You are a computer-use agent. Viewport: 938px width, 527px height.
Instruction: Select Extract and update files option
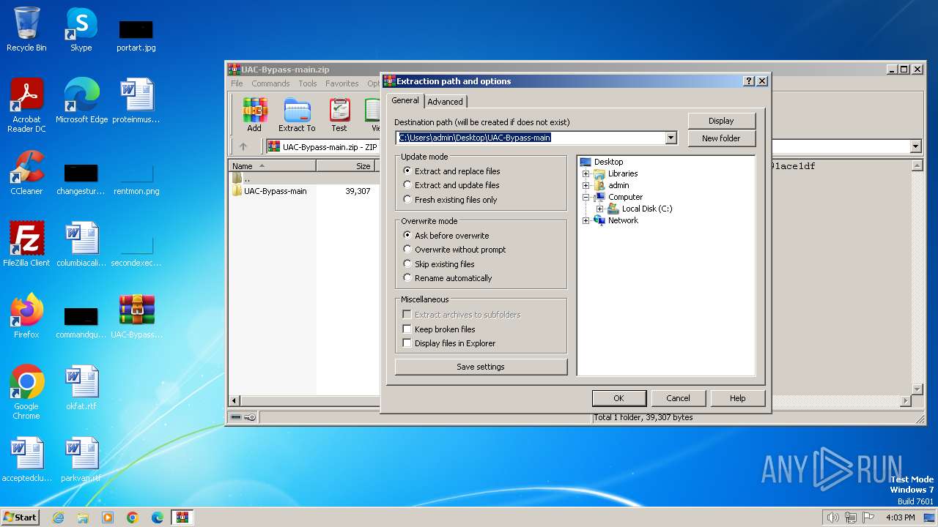[x=451, y=185]
